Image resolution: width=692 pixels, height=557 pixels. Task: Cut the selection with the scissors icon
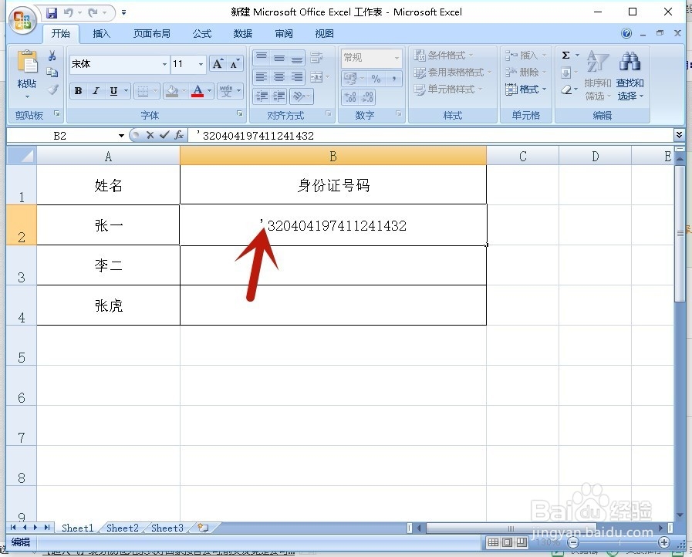pyautogui.click(x=52, y=56)
